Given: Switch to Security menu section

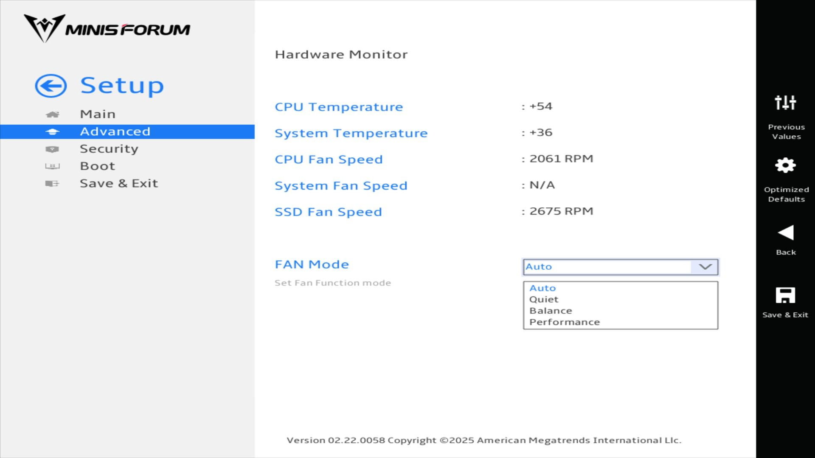Looking at the screenshot, I should pyautogui.click(x=109, y=149).
